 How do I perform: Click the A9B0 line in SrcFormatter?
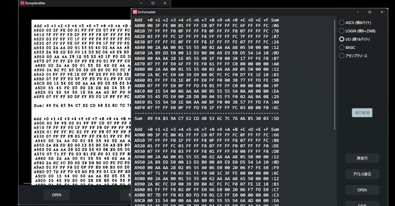pos(207,195)
